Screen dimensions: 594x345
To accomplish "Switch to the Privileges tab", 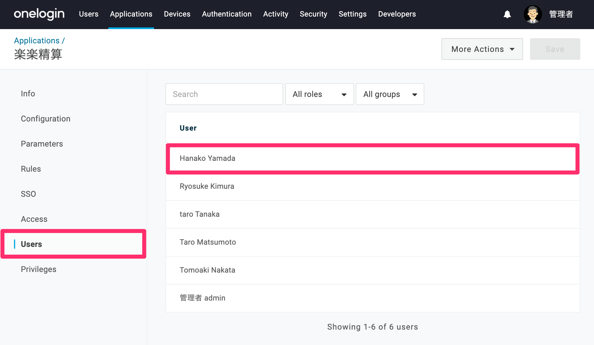I will click(x=39, y=269).
